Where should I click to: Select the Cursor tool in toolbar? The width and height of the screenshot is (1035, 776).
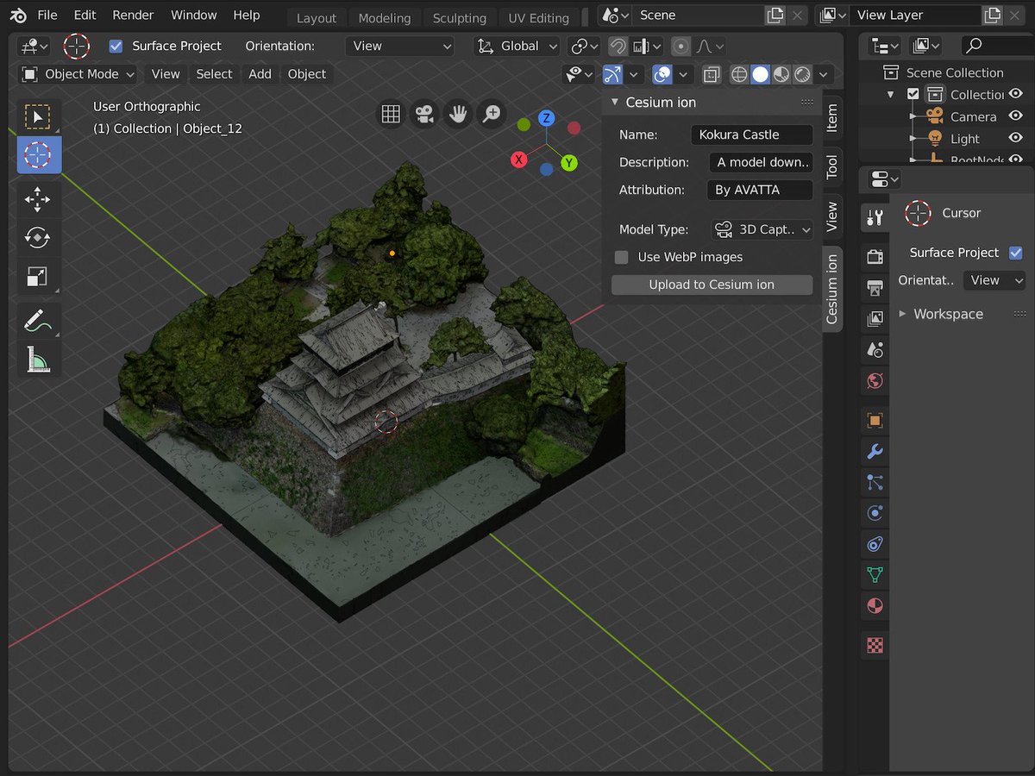[37, 154]
